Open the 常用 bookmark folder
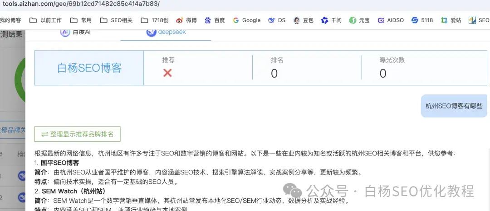Screen dimensions: 490x211 (81, 20)
